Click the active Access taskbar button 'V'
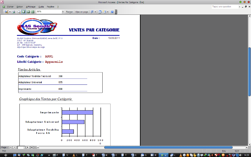This screenshot has height=157, width=251. point(164,155)
